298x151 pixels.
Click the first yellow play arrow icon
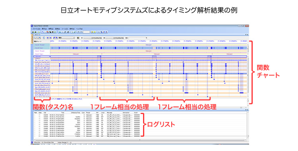pyautogui.click(x=92, y=32)
